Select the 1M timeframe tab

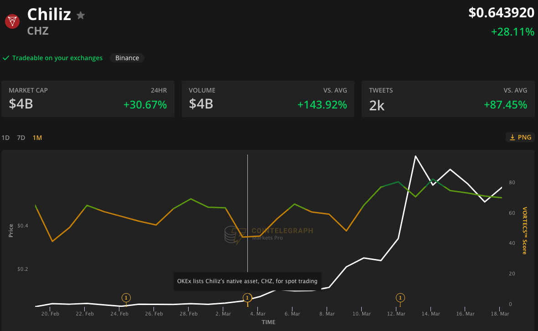(x=37, y=138)
